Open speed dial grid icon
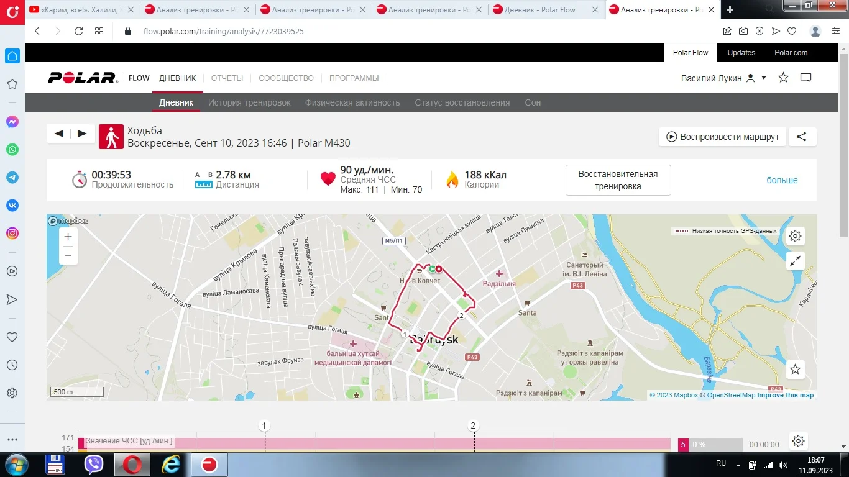Image resolution: width=849 pixels, height=477 pixels. pyautogui.click(x=99, y=31)
